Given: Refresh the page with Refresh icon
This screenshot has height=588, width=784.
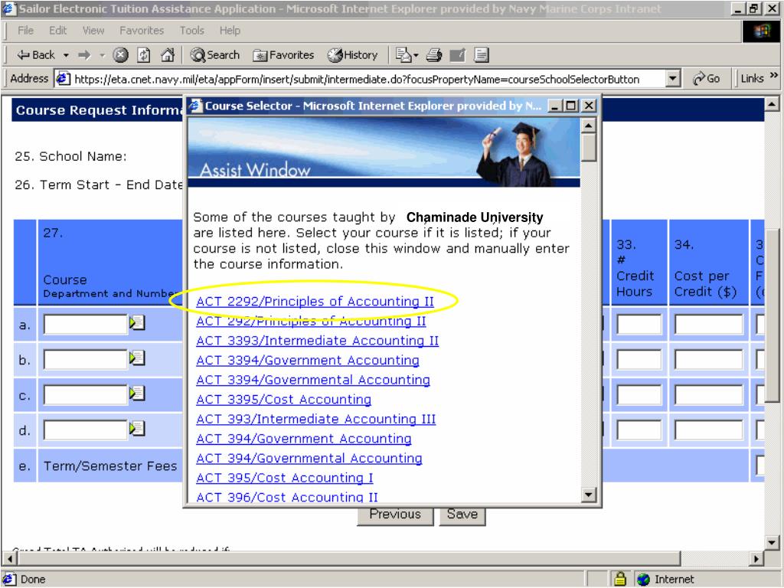Looking at the screenshot, I should tap(143, 55).
